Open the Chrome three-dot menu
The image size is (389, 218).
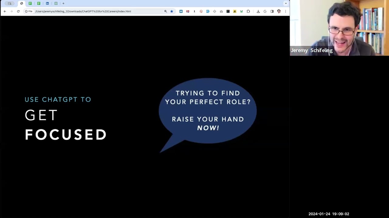pyautogui.click(x=285, y=11)
